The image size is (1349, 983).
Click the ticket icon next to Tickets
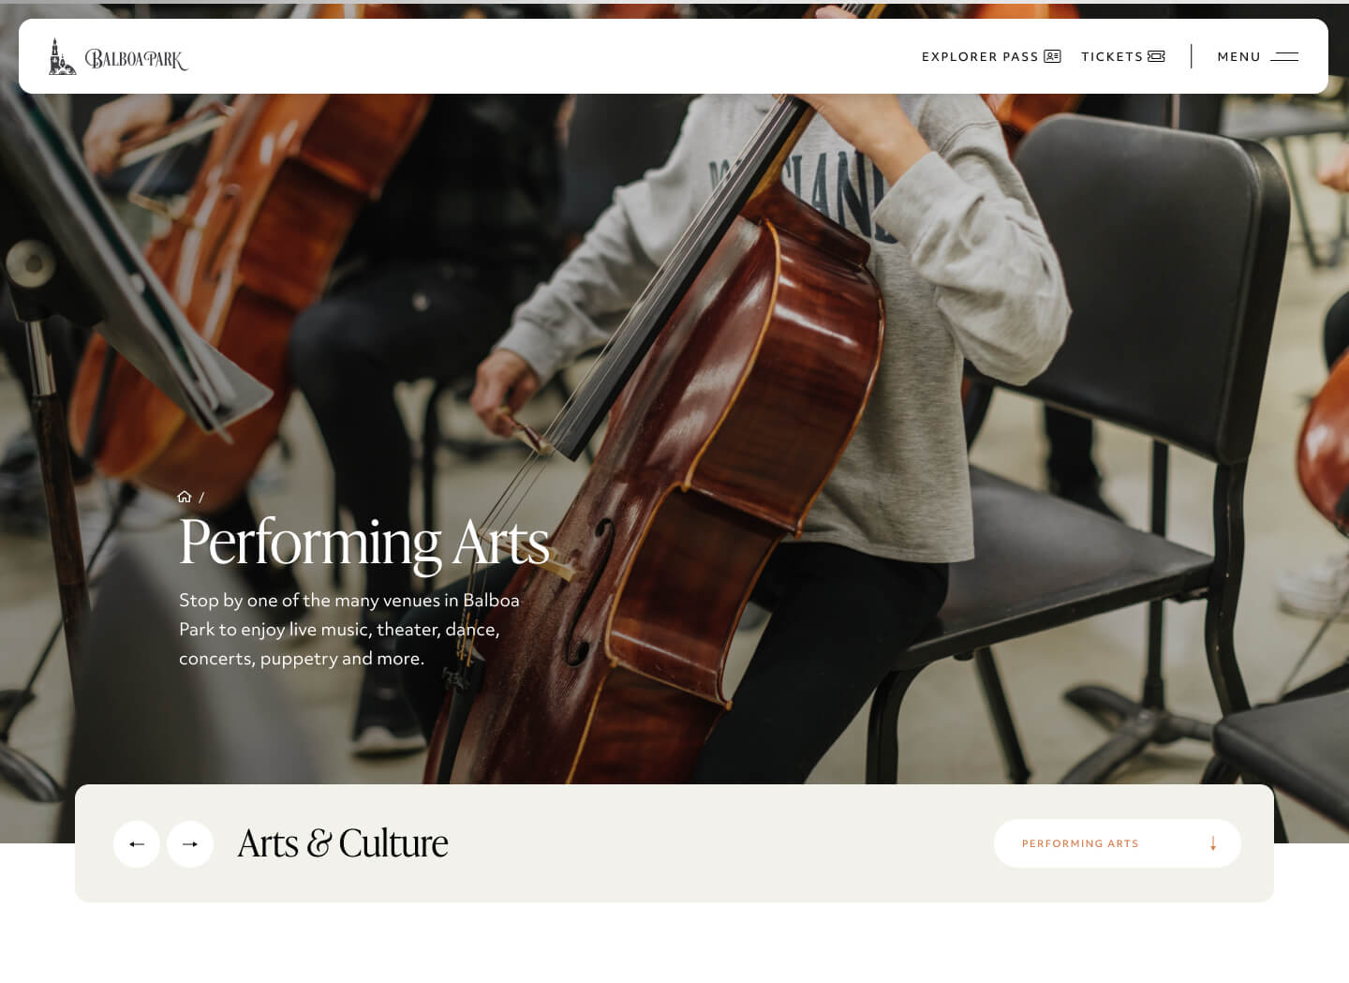click(1156, 56)
